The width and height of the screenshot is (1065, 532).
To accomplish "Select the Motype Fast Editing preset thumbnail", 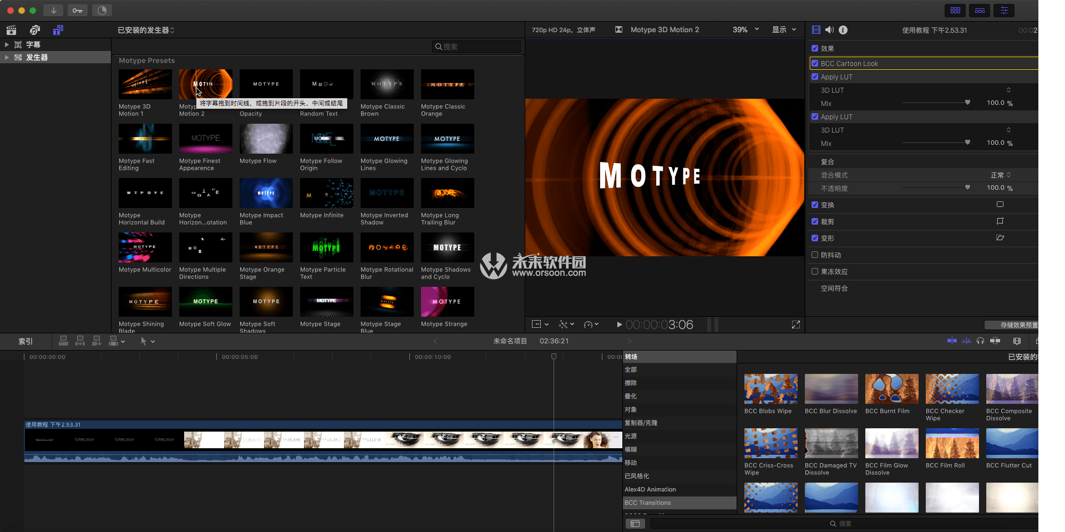I will pos(145,139).
